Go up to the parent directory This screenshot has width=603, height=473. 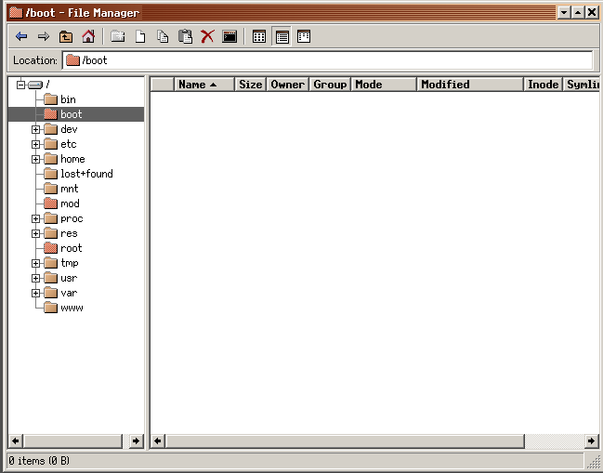pyautogui.click(x=66, y=37)
